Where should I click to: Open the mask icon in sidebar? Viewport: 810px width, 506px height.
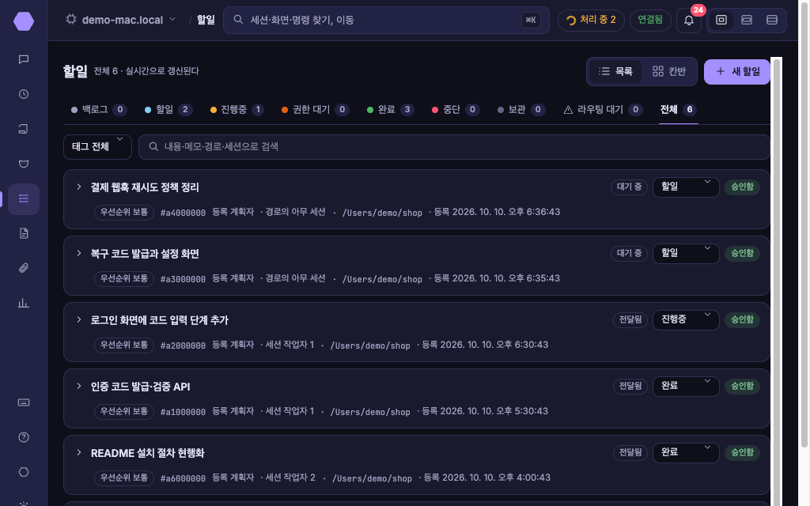[x=23, y=164]
